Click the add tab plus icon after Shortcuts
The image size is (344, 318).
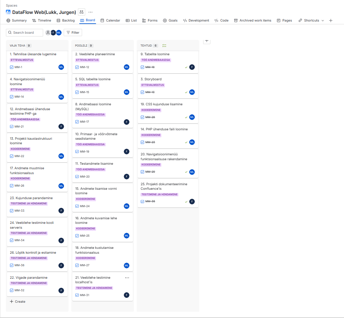click(x=331, y=21)
